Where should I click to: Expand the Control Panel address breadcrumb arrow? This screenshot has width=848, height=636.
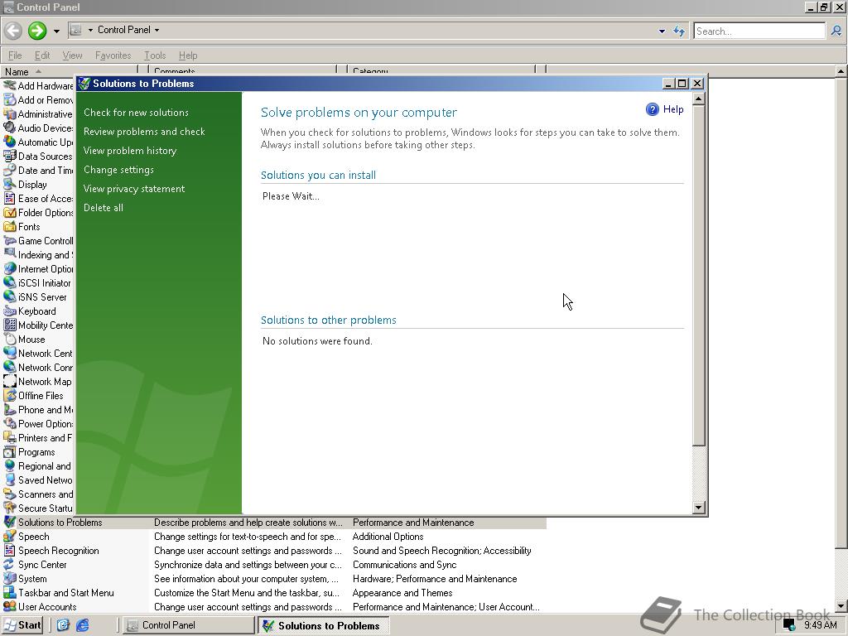click(x=157, y=31)
